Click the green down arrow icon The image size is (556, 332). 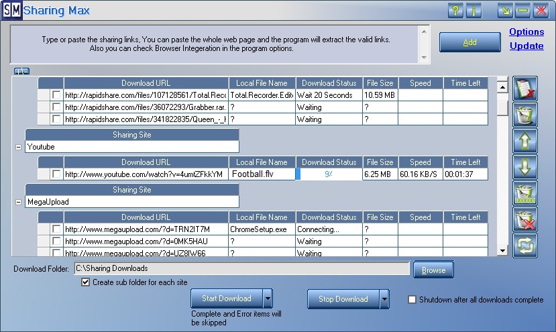(x=525, y=167)
